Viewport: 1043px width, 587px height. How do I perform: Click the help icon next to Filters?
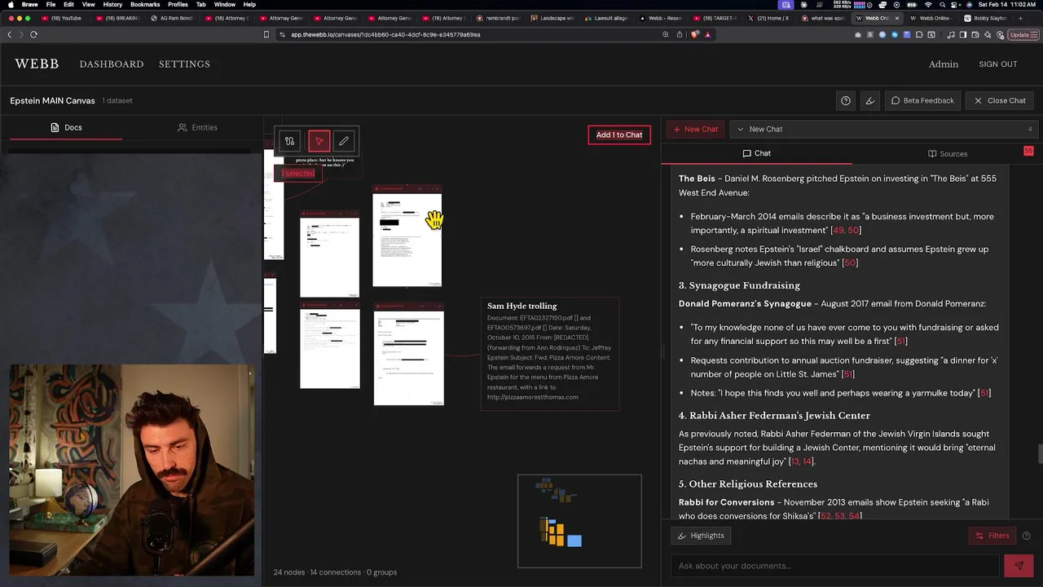click(x=1026, y=536)
